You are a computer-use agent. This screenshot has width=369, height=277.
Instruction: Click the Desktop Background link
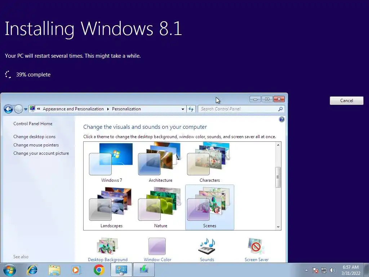pos(107,260)
